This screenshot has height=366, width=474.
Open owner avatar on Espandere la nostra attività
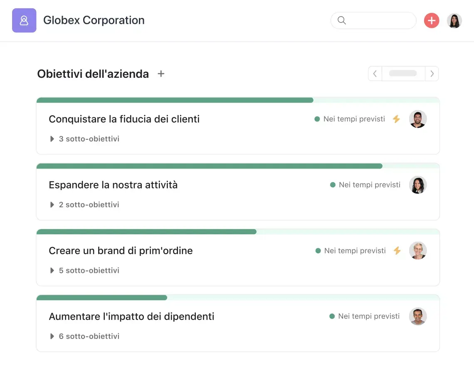[x=417, y=185]
